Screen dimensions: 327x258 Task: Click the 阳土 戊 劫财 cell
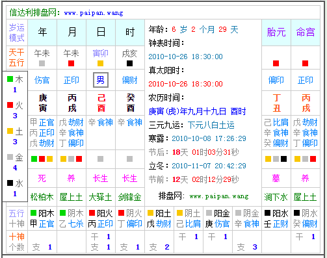point(159,218)
